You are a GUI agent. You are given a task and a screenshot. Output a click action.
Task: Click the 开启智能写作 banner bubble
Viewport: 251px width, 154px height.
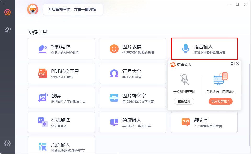click(73, 9)
